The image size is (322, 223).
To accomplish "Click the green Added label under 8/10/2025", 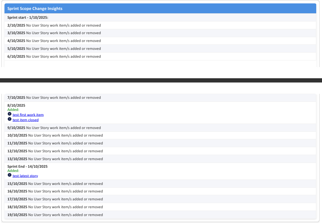I will (13, 110).
